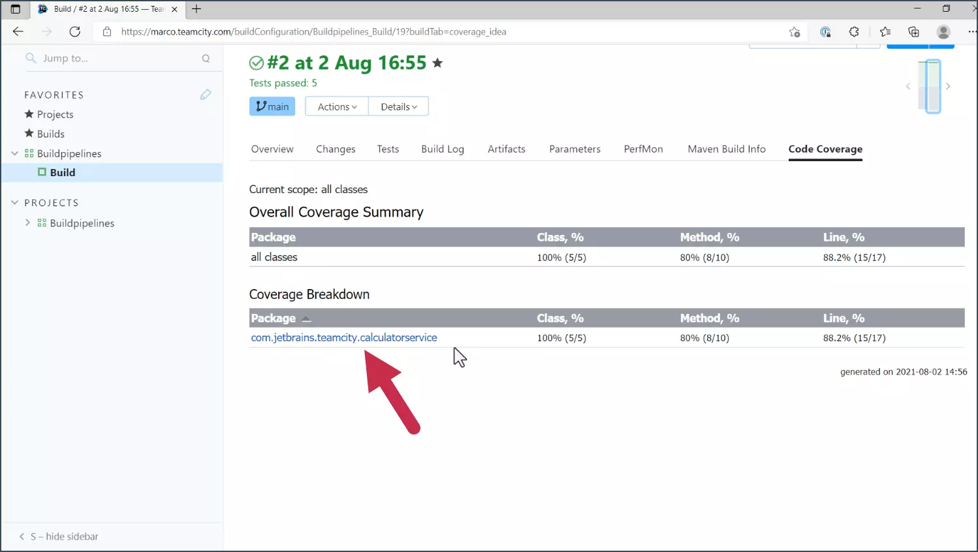Image resolution: width=978 pixels, height=552 pixels.
Task: Expand the Buildpipelines project under PROJECTS
Action: tap(27, 222)
